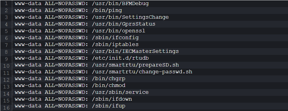Place the cursor on /sbin/iptables
The height and width of the screenshot is (111, 288).
coord(115,45)
